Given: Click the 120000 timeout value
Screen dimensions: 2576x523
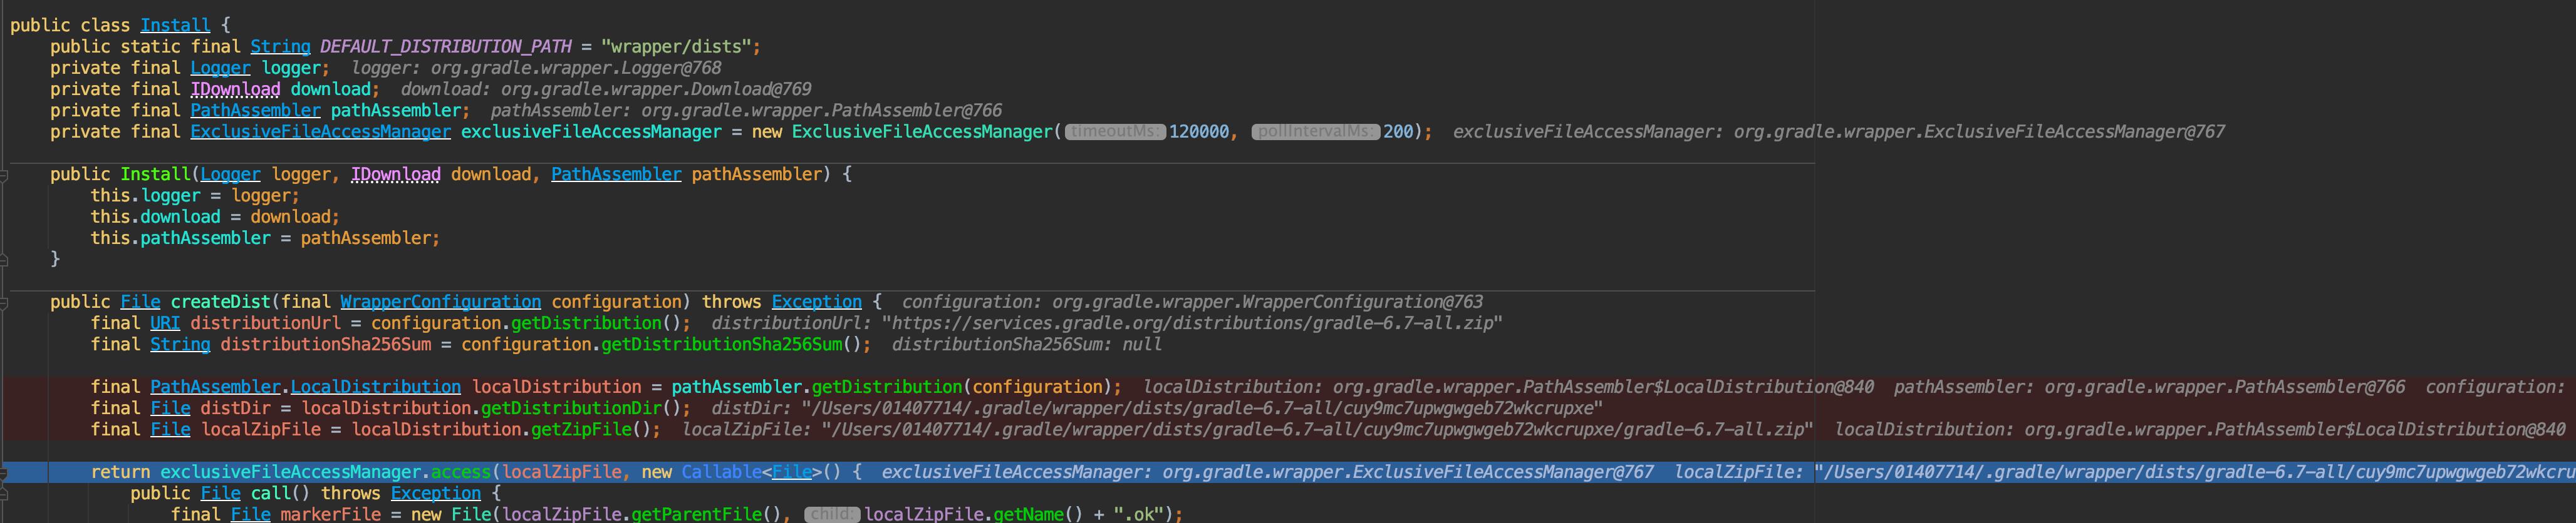Looking at the screenshot, I should (x=1199, y=132).
